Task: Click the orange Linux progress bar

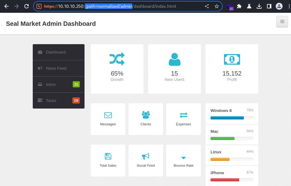Action: [x=220, y=159]
